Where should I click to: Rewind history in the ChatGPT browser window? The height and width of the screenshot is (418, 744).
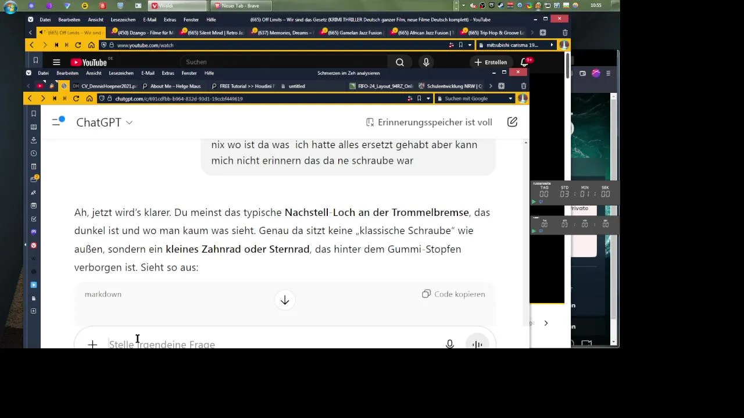pyautogui.click(x=53, y=99)
